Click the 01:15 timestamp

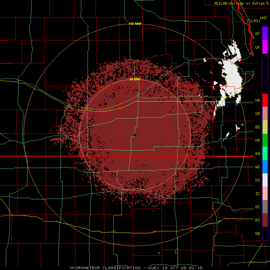click(x=196, y=268)
